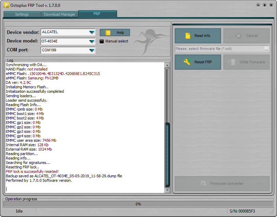Click the wrench icon on Reset FRP
Screen dimensions: 277x217
click(187, 62)
